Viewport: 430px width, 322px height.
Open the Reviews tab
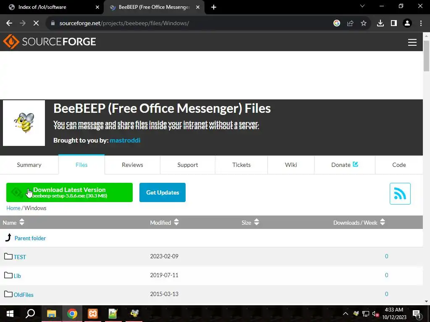click(132, 165)
